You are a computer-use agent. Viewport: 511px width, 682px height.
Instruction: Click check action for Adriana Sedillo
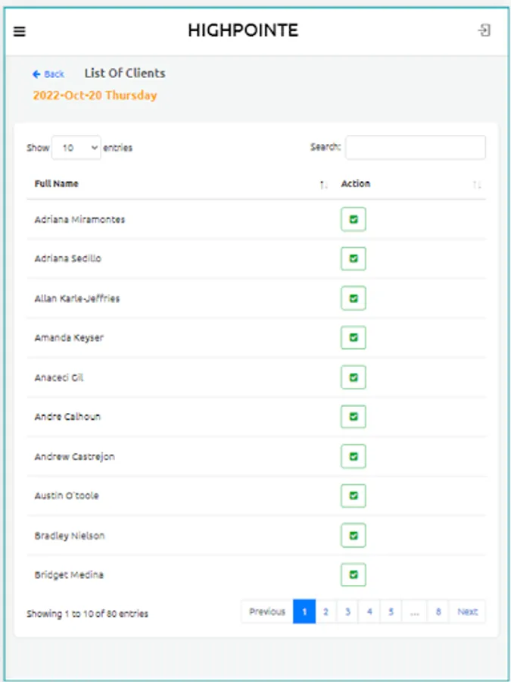[x=354, y=259]
